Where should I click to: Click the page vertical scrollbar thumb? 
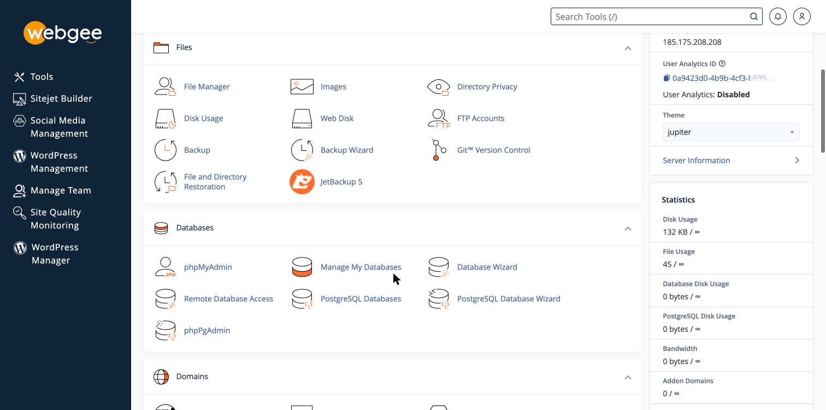(x=823, y=111)
